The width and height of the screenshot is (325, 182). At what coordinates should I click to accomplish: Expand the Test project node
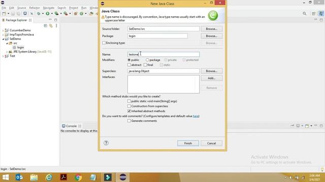tap(3, 56)
